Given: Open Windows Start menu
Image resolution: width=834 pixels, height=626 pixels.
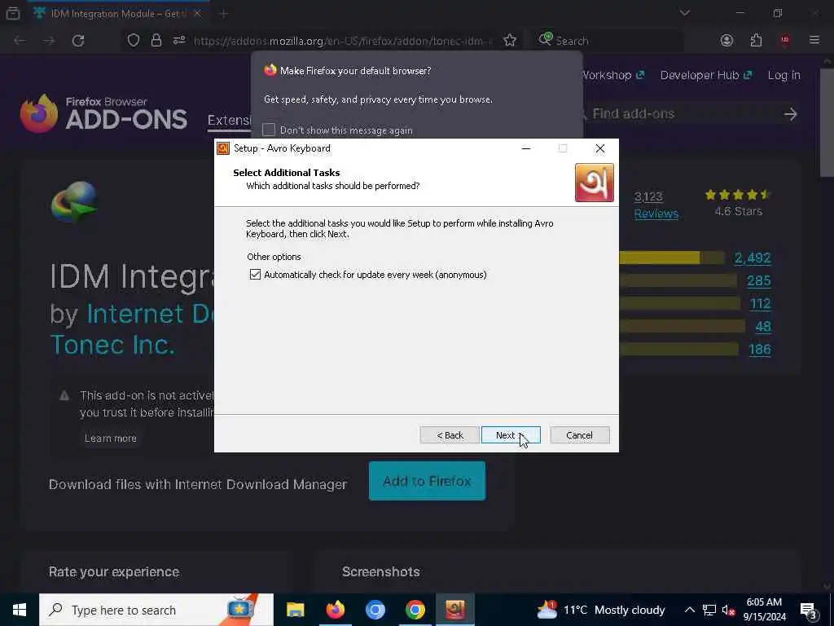Looking at the screenshot, I should (x=20, y=610).
